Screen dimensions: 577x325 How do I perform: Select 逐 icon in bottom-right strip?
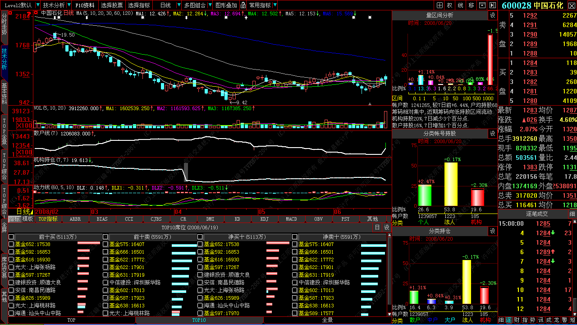509,320
